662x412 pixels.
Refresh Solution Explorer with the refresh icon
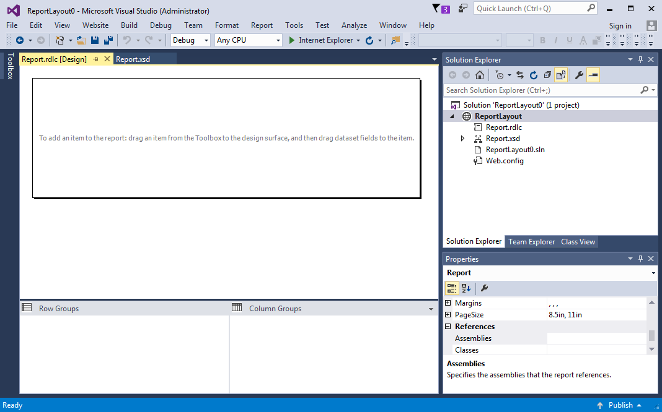coord(534,75)
